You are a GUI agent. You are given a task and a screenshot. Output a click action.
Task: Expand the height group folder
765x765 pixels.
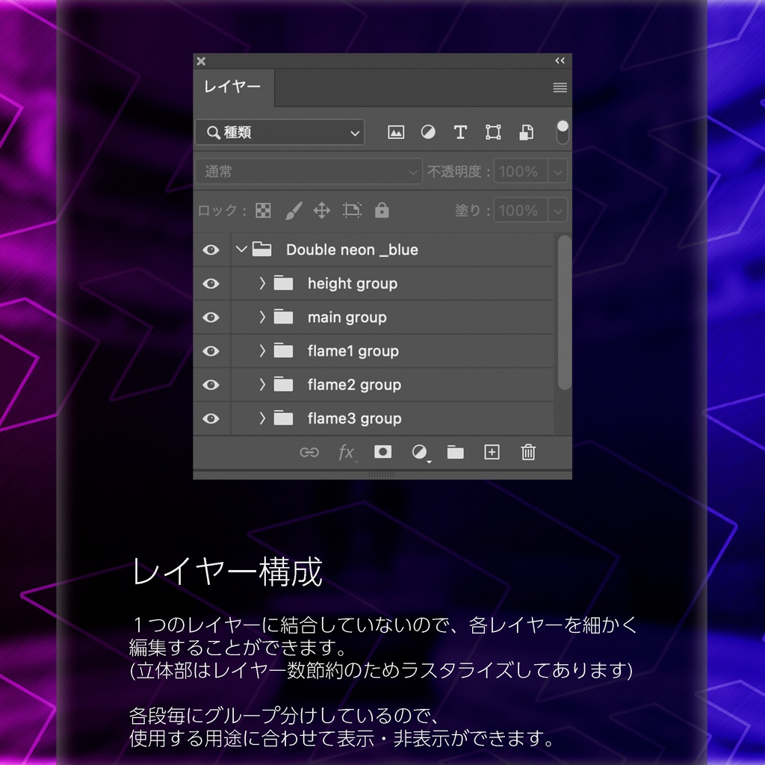click(261, 283)
